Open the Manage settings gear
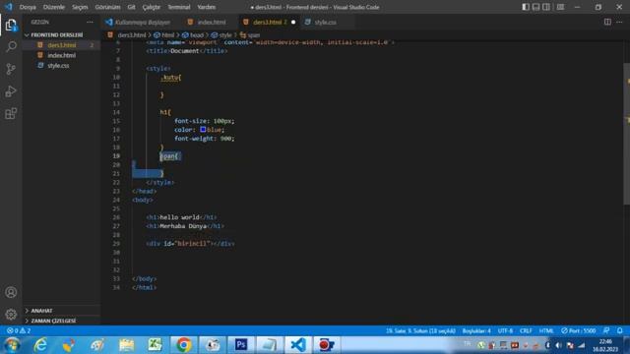The height and width of the screenshot is (354, 630). pos(11,315)
